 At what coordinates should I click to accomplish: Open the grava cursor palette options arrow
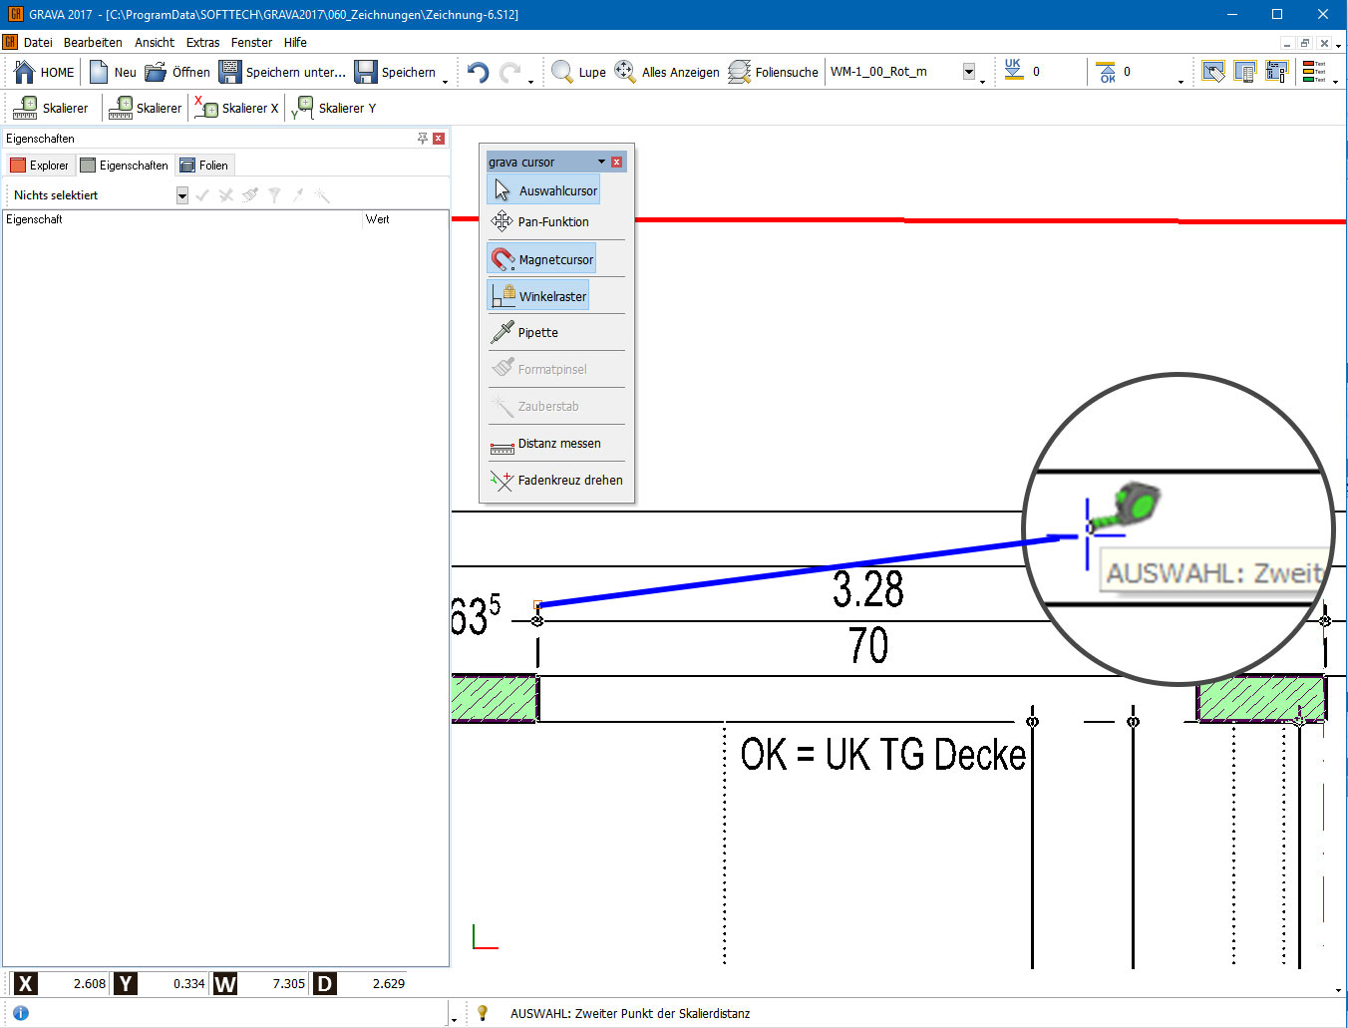(601, 162)
